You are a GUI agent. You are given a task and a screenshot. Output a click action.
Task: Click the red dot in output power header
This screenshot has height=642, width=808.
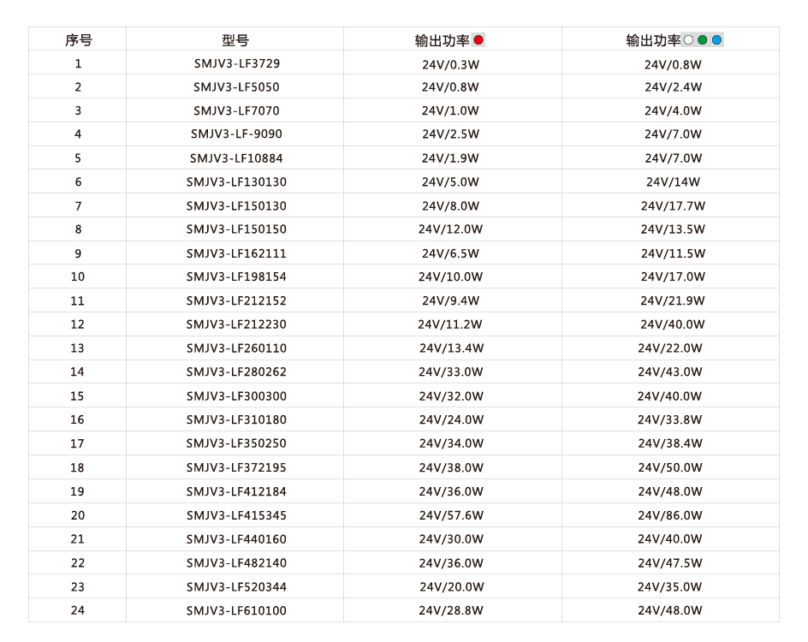[x=478, y=39]
